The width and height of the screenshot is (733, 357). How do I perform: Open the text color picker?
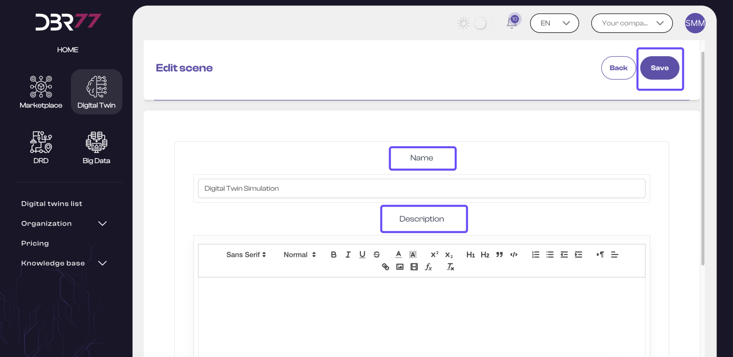pos(398,255)
